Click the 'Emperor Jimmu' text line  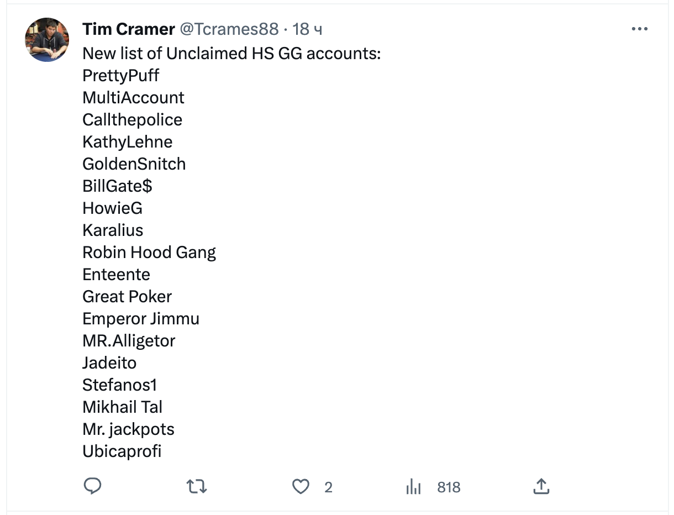tap(141, 319)
